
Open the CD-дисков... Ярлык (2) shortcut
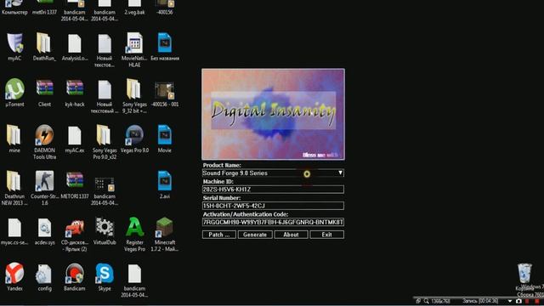[x=74, y=228]
